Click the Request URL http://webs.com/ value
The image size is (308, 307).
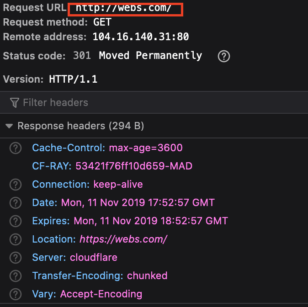click(x=123, y=8)
